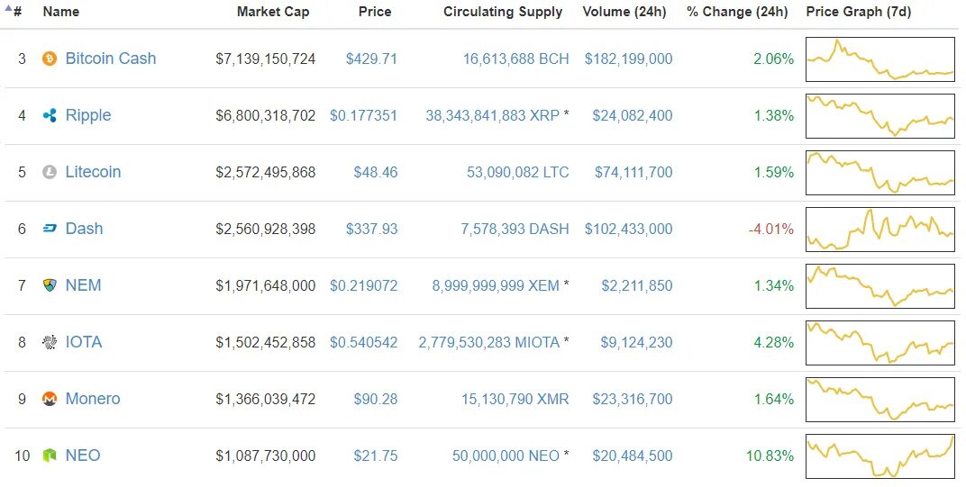Viewport: 966px width, 487px height.
Task: Open Dash's 7d price graph thumbnail
Action: click(x=879, y=229)
